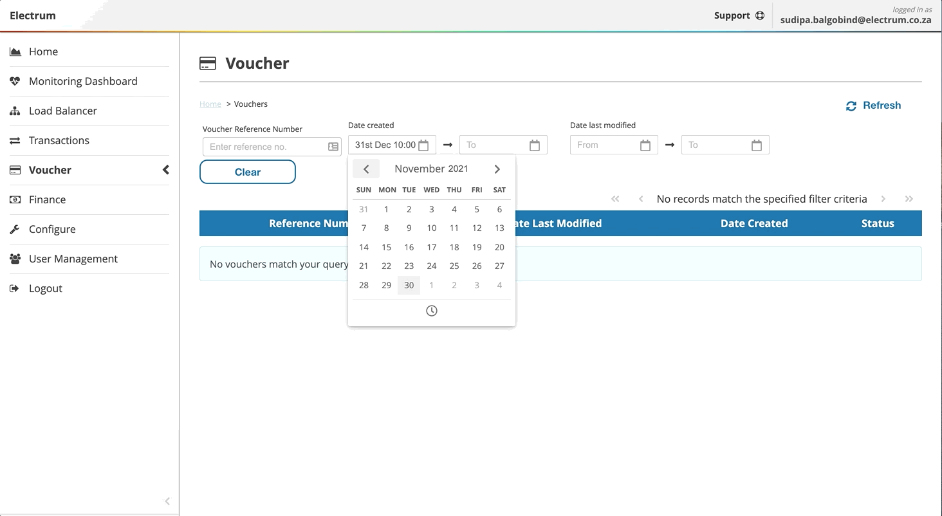Follow the Home breadcrumb link
Viewport: 942px width, 516px height.
pyautogui.click(x=210, y=104)
